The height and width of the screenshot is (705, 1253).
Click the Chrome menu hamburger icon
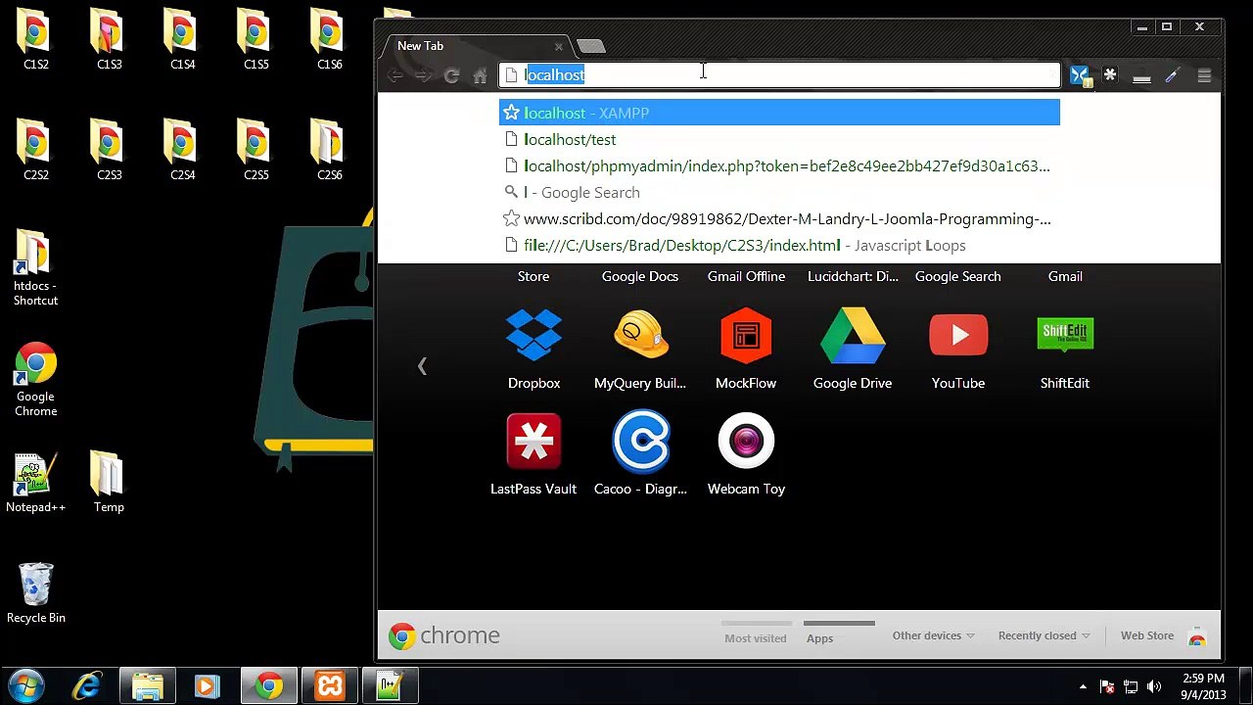(1204, 75)
